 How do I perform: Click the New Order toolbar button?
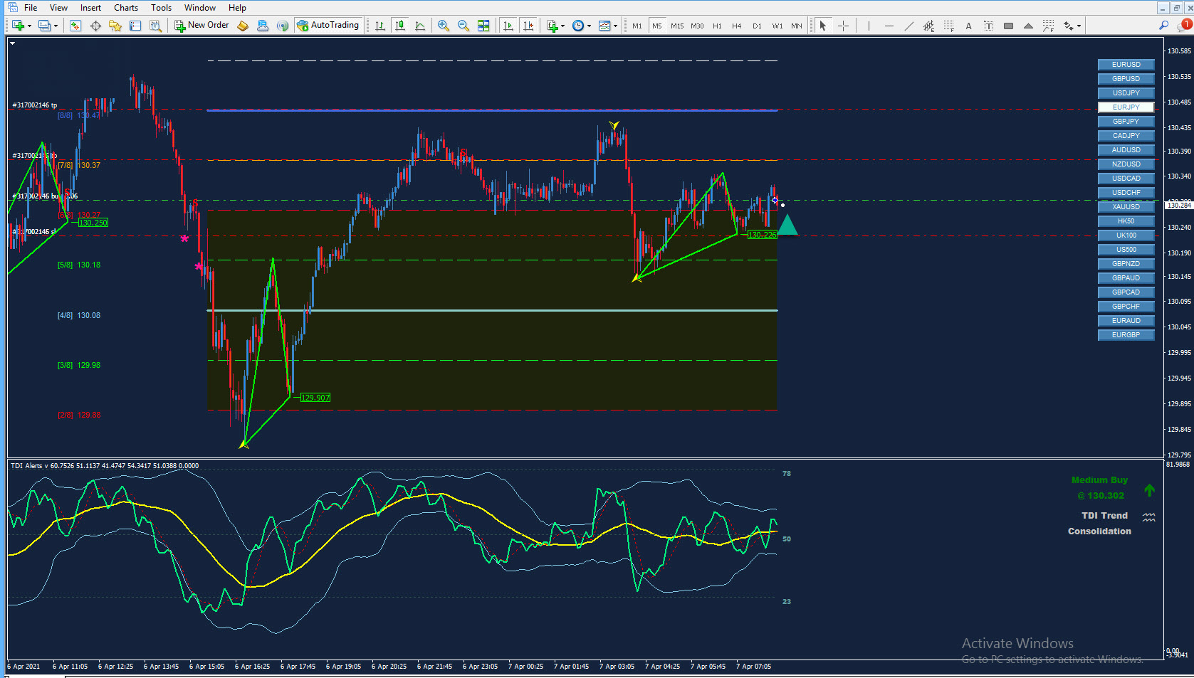pyautogui.click(x=202, y=26)
